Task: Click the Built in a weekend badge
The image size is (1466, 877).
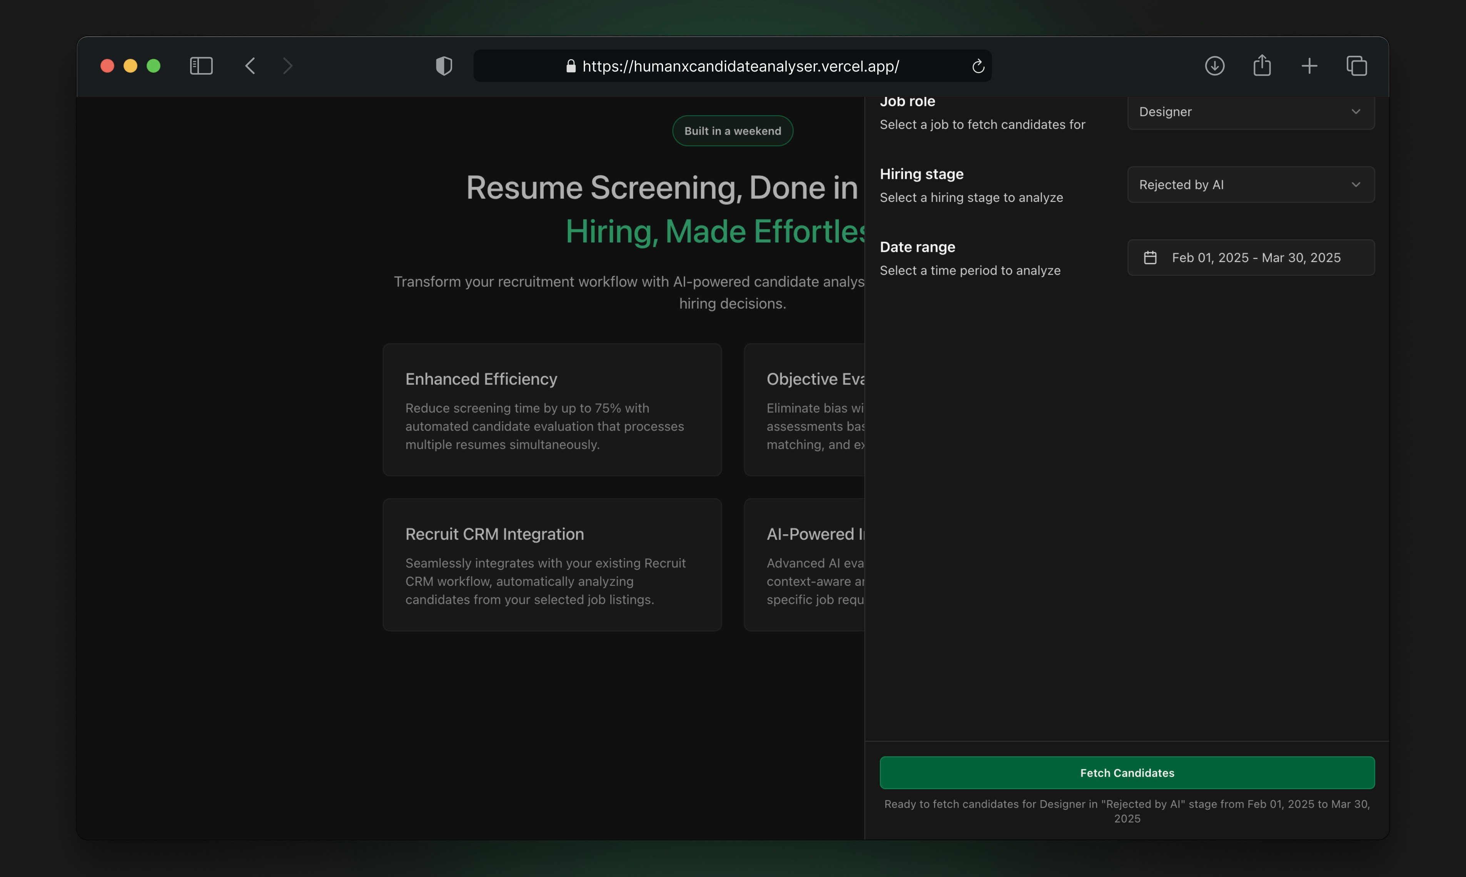Action: coord(732,131)
